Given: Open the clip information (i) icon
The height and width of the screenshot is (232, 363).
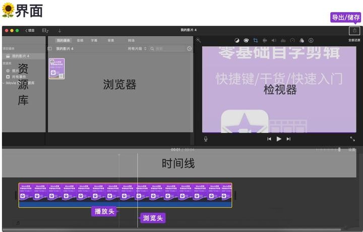Looking at the screenshot, I should 311,40.
